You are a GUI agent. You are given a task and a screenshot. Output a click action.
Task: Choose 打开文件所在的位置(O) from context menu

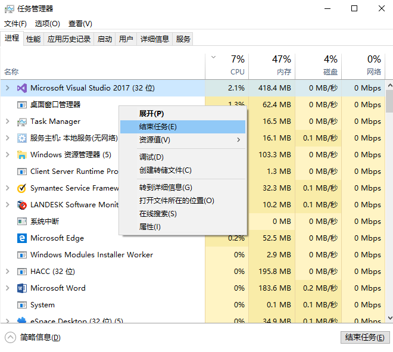(x=176, y=201)
